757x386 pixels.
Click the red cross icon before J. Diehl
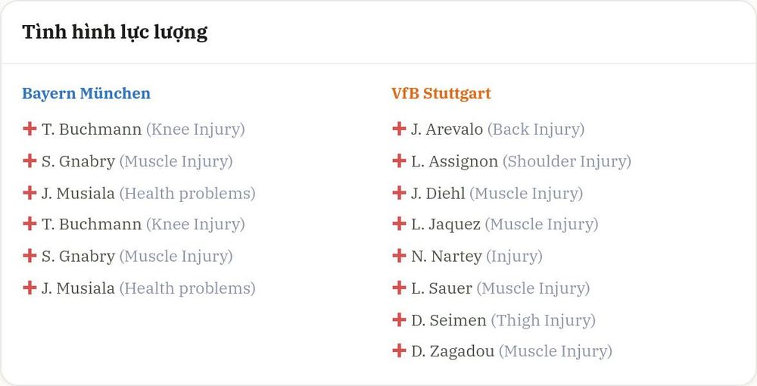point(399,193)
